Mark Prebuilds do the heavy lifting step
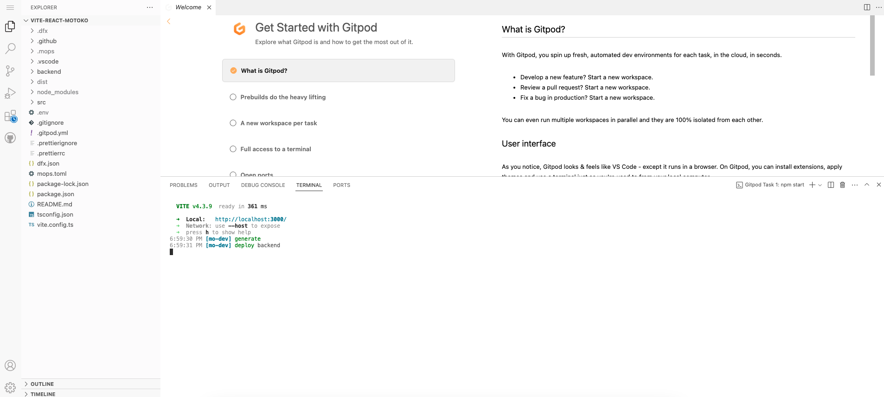 (233, 97)
